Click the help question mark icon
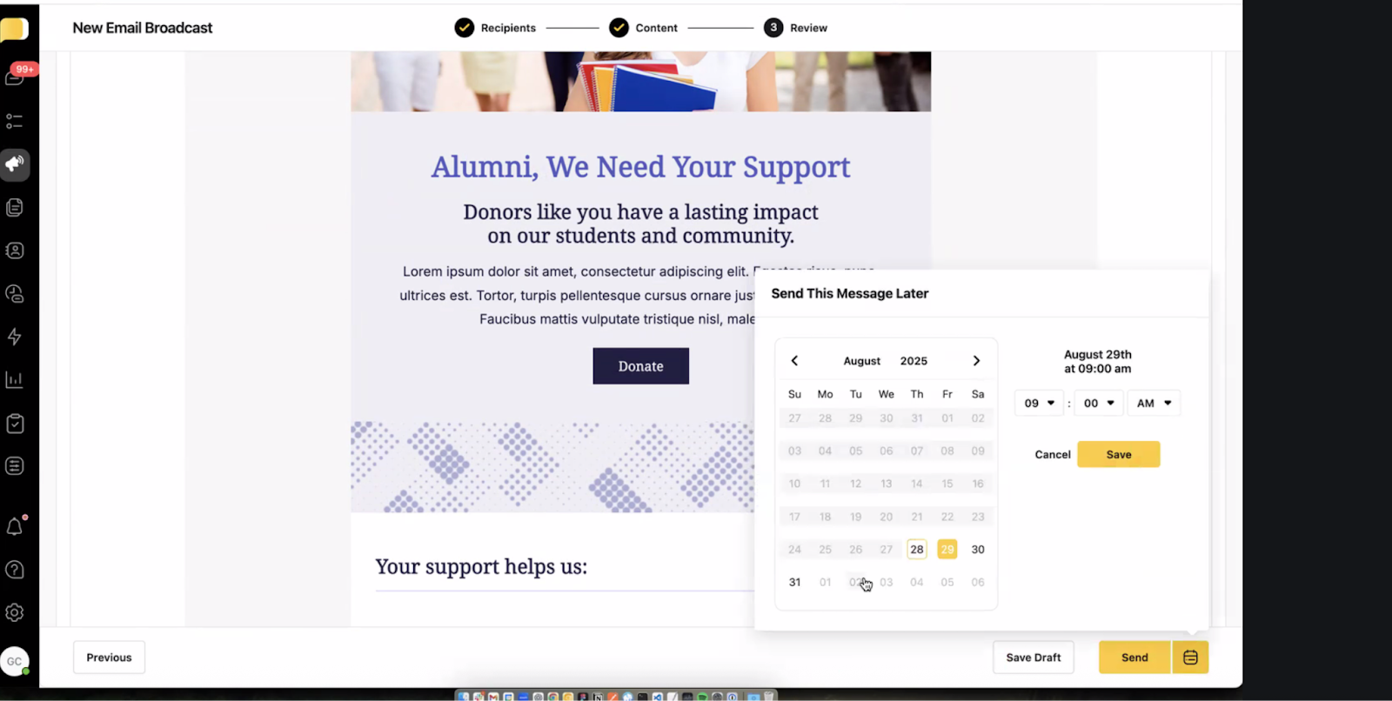 coord(15,570)
